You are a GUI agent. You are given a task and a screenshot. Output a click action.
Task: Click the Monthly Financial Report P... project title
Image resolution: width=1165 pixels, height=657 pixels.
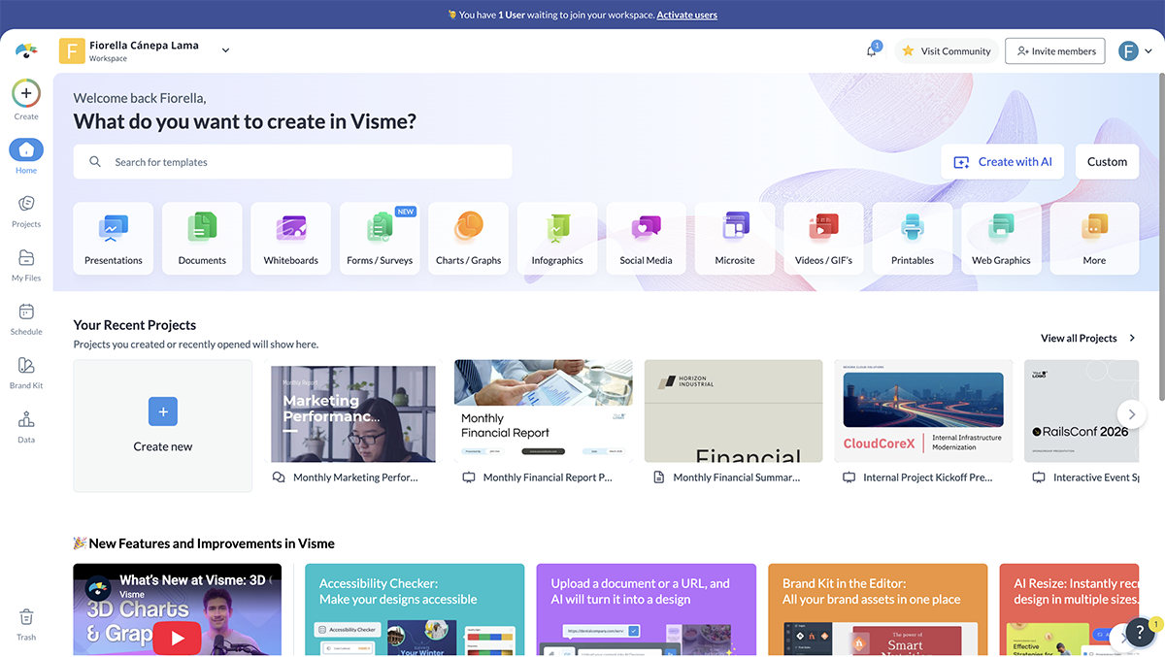pyautogui.click(x=548, y=477)
